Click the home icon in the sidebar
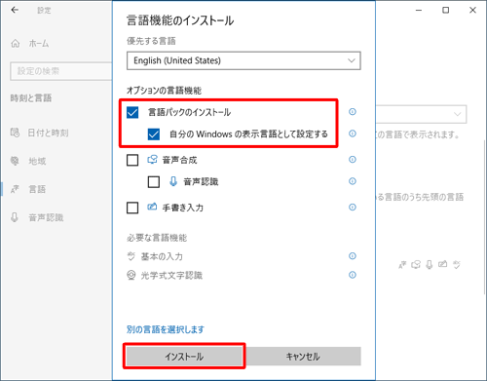Viewport: 487px width, 381px height. 16,43
